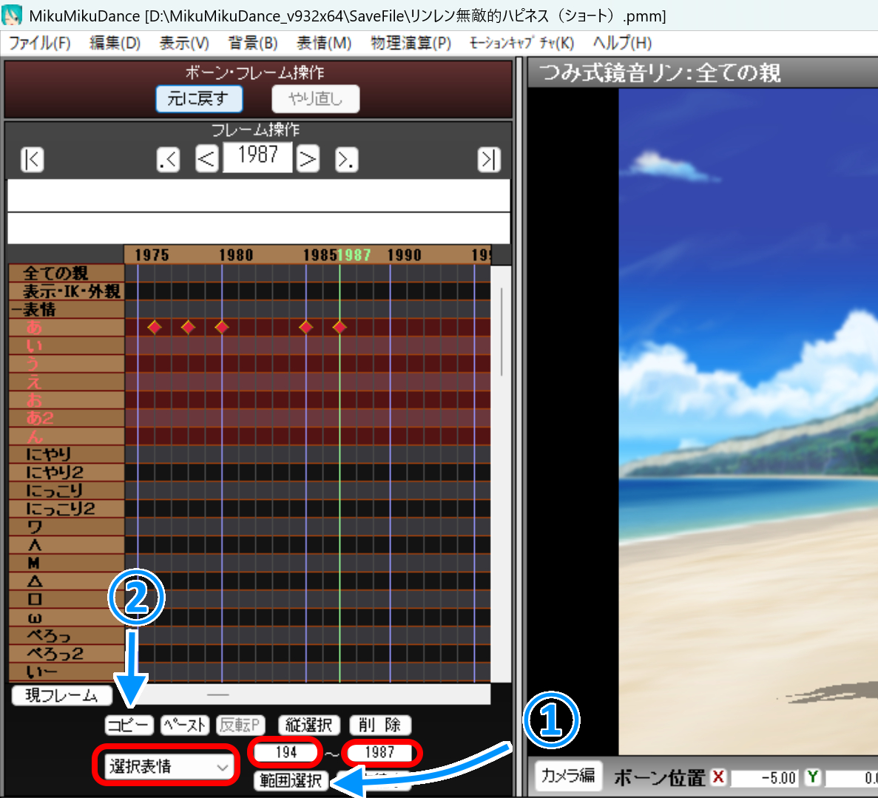
Task: Click the 反転P button
Action: click(240, 726)
